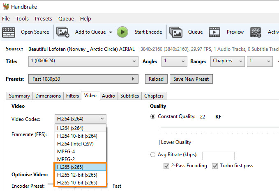The image size is (279, 191).
Task: Open the File menu
Action: point(6,18)
